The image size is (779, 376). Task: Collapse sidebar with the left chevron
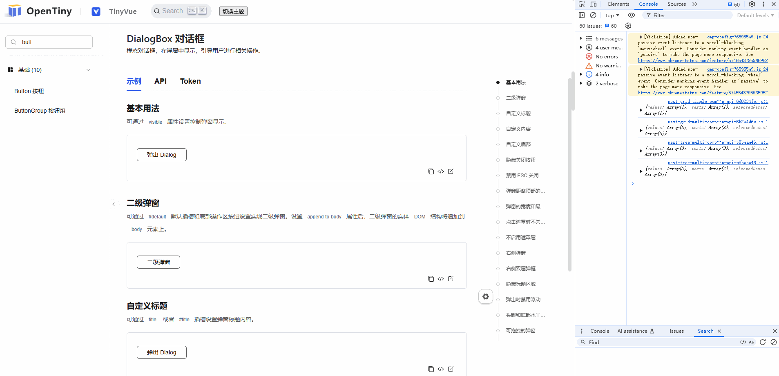(114, 204)
